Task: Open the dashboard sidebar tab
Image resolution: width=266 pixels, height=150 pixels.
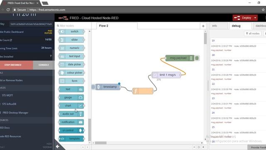Action: [259, 26]
